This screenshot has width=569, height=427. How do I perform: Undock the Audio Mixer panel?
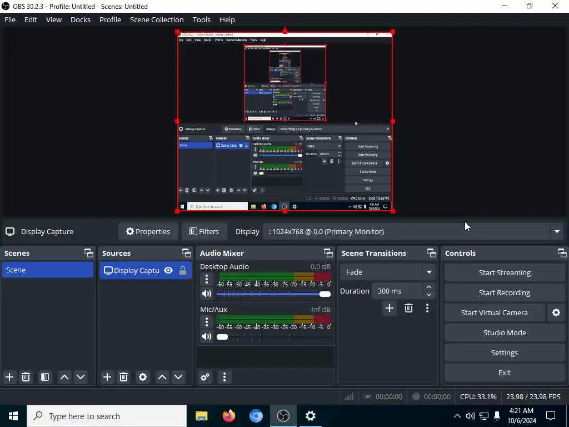pyautogui.click(x=328, y=253)
